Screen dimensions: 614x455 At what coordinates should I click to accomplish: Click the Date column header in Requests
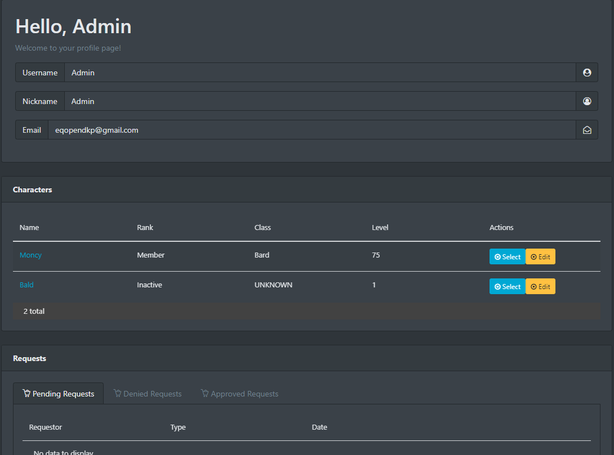tap(319, 427)
